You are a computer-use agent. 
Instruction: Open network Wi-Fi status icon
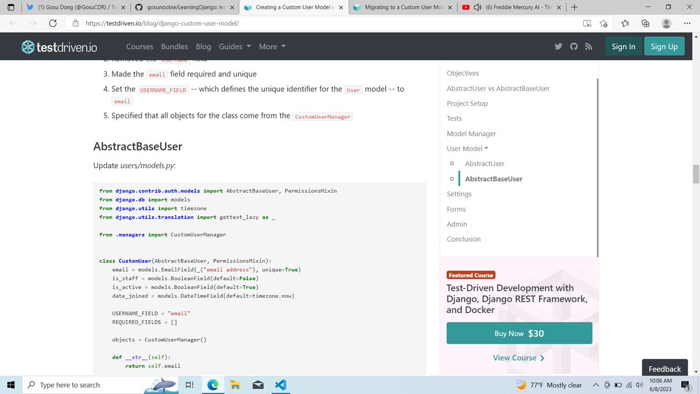(628, 385)
